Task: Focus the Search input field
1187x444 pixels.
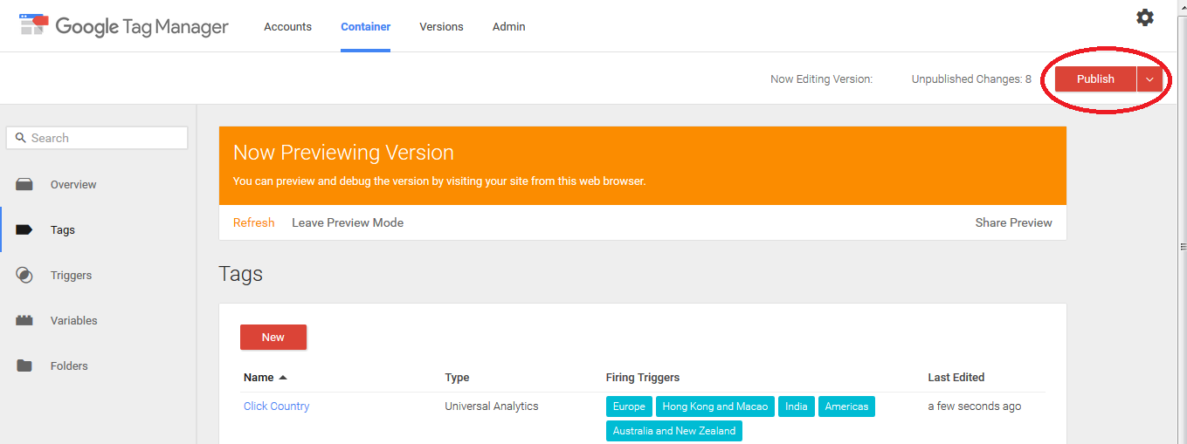Action: pos(97,138)
